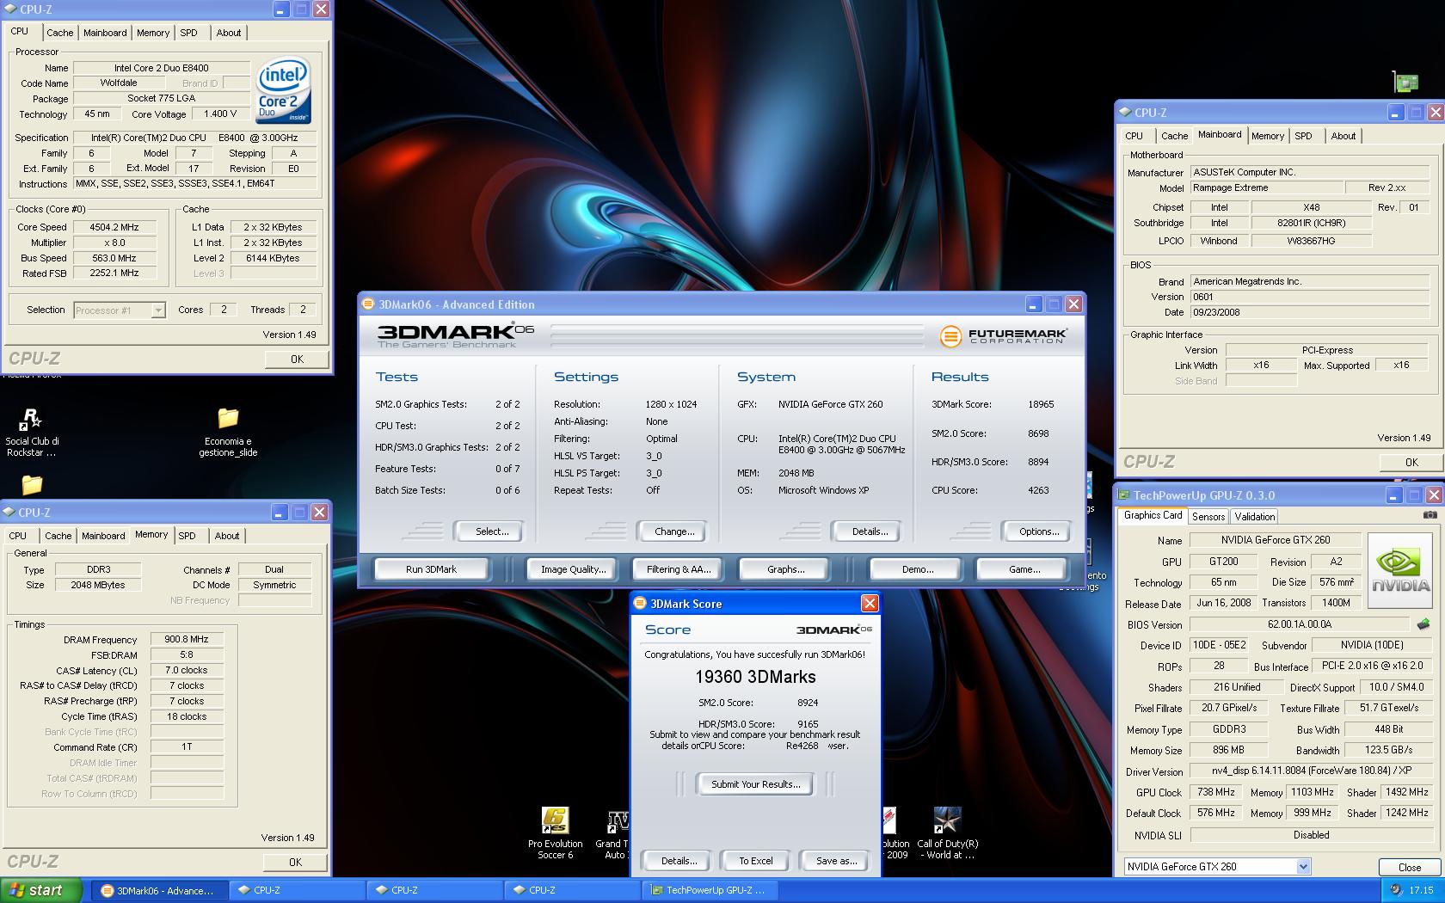Select SPD tab in right CPU-Z window
The height and width of the screenshot is (903, 1445).
[1304, 136]
